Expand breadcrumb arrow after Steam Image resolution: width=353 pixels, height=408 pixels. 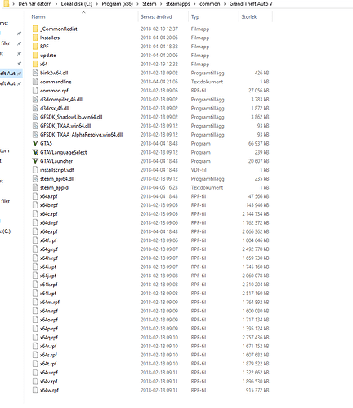[x=161, y=4]
